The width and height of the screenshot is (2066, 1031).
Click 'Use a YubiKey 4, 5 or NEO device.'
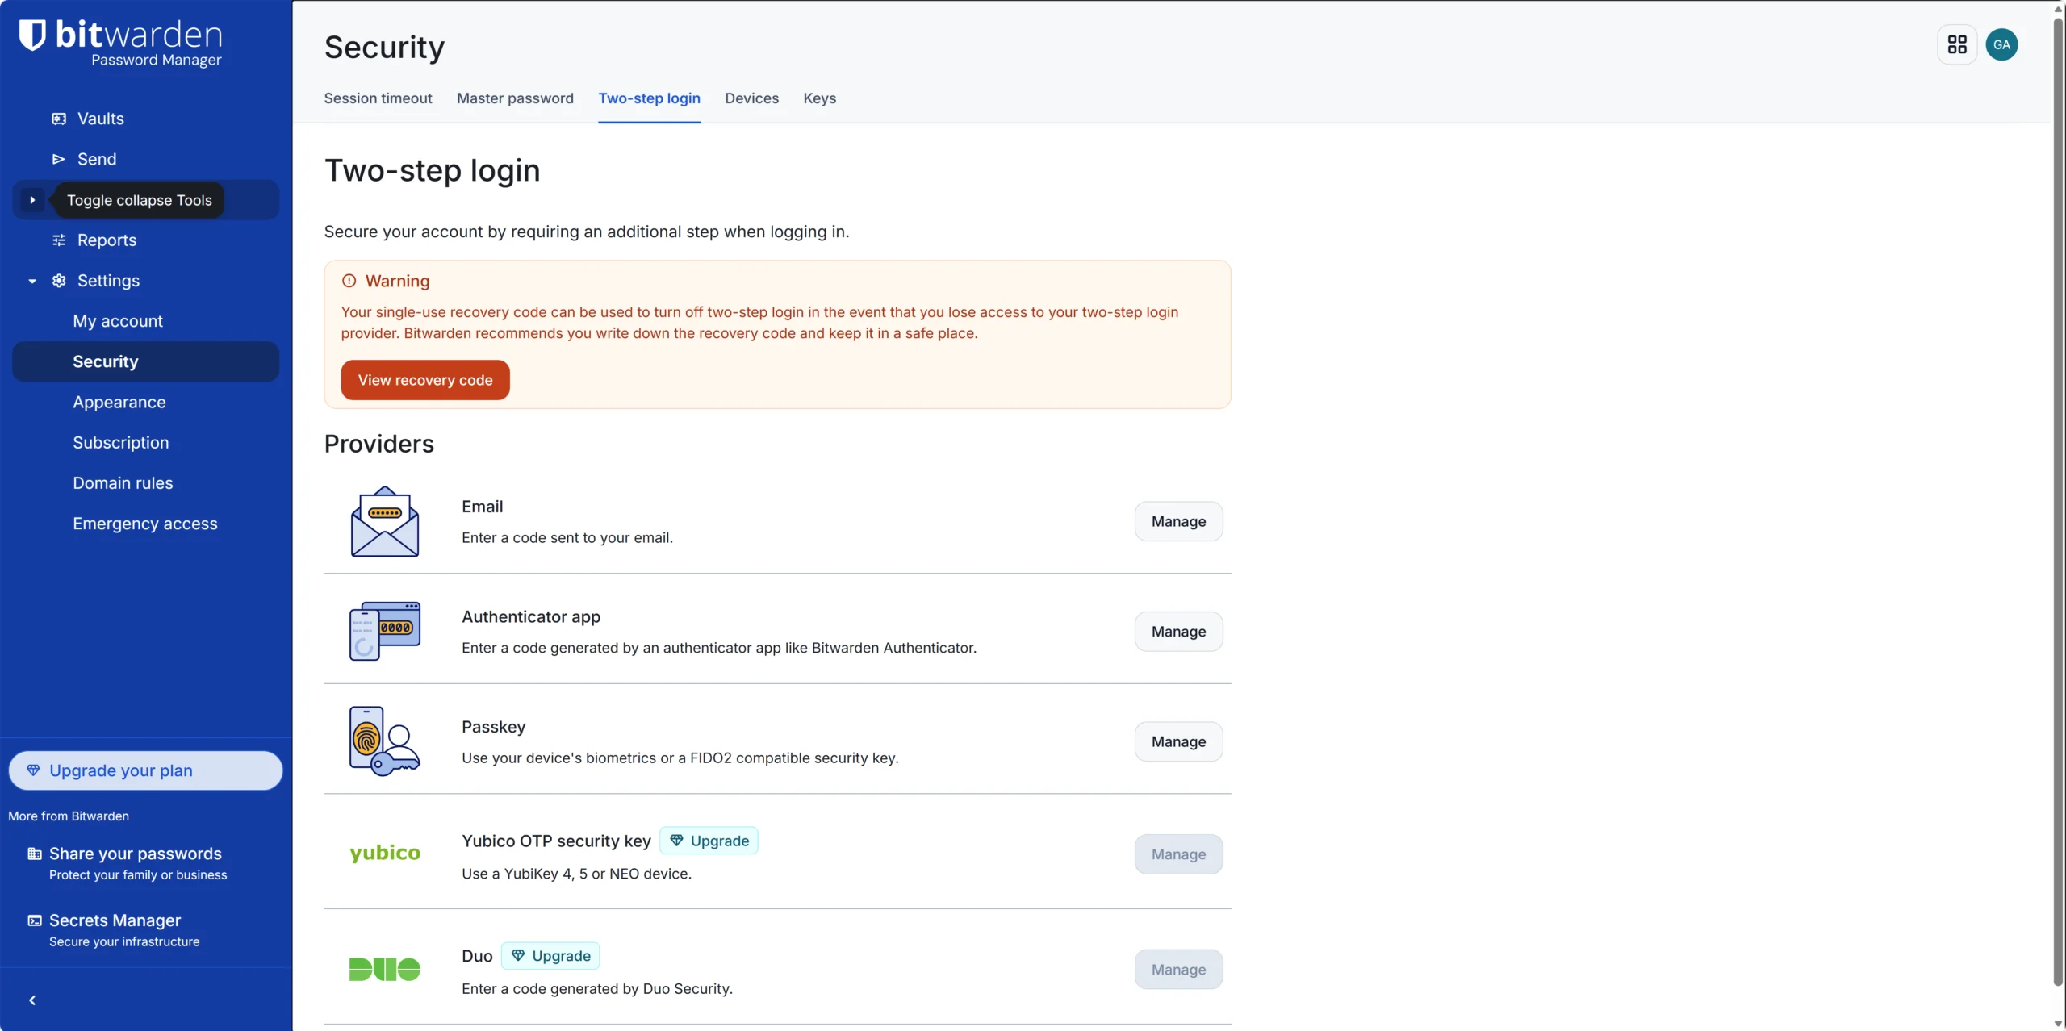[576, 874]
